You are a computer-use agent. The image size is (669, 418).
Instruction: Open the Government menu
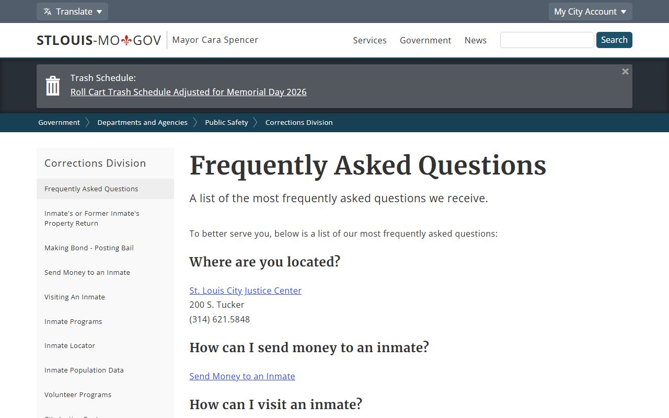click(x=425, y=40)
